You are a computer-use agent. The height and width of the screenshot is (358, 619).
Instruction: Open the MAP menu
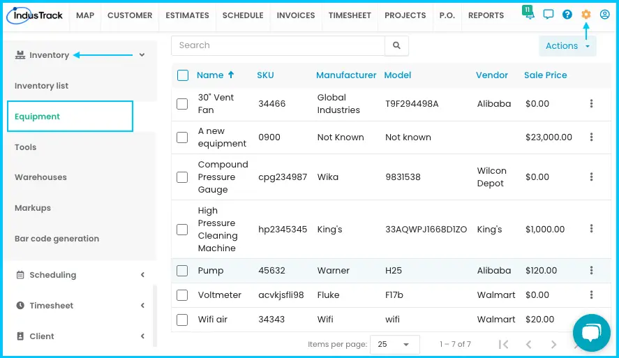point(85,15)
